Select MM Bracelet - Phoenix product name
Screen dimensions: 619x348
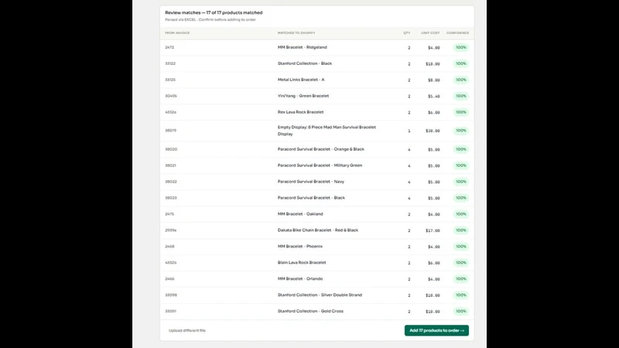coord(300,246)
